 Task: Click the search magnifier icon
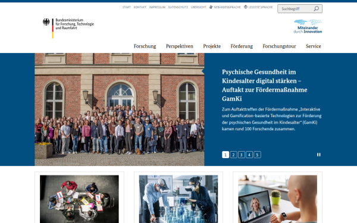click(x=317, y=9)
